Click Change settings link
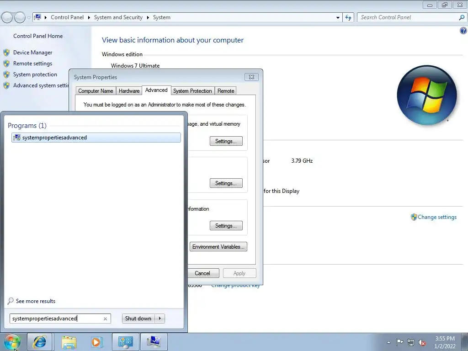 click(x=437, y=217)
